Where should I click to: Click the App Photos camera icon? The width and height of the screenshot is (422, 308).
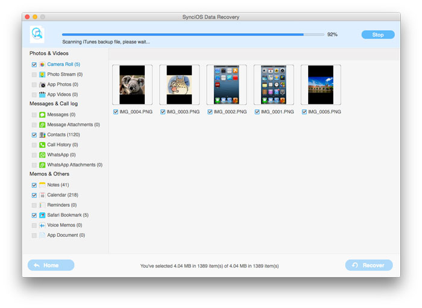tap(42, 85)
